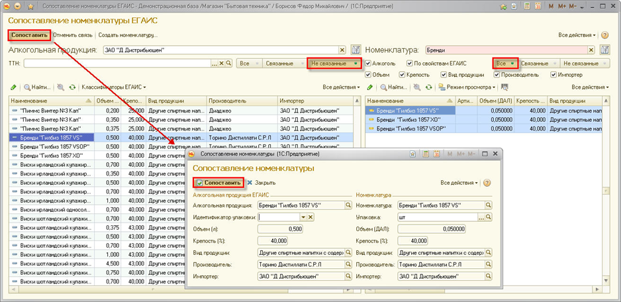Click barcode search icon above right table
This screenshot has height=302, width=621.
pos(504,87)
